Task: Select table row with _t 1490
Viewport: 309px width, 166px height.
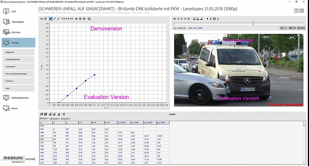Action: pyautogui.click(x=105, y=139)
